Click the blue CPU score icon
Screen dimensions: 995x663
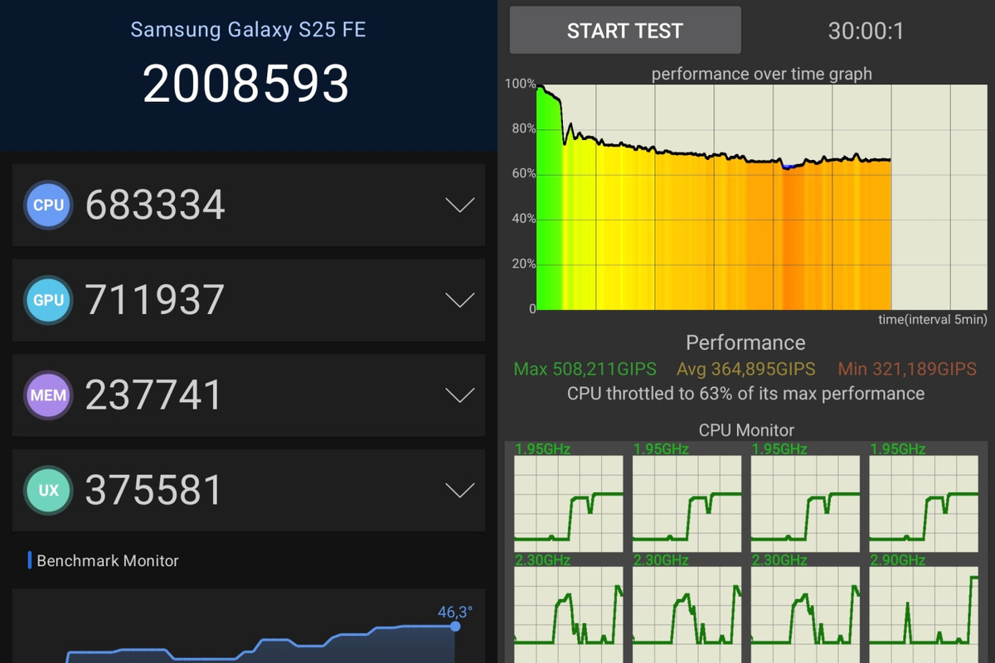point(48,205)
